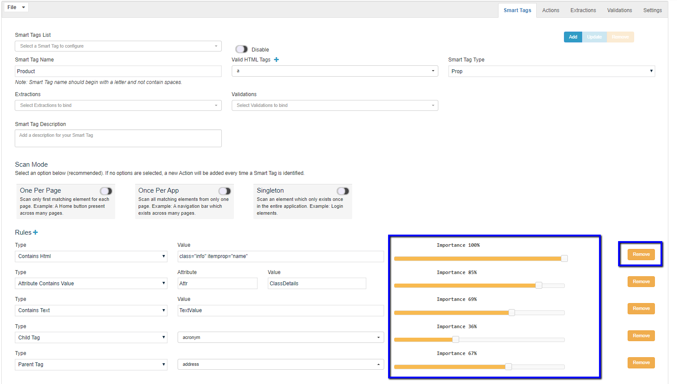Open Child Tag rule type dropdown

pos(91,338)
